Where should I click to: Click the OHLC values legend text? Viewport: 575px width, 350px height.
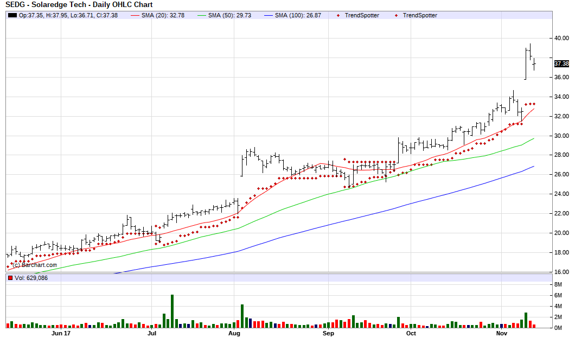click(68, 15)
